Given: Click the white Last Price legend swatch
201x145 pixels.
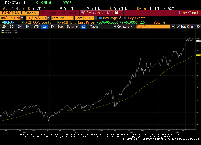Looking at the screenshot, I should 3,31.
